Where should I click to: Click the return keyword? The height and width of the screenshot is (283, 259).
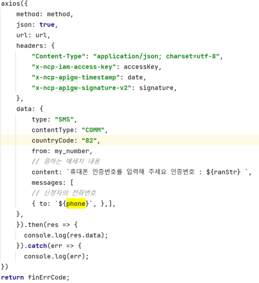click(x=12, y=277)
